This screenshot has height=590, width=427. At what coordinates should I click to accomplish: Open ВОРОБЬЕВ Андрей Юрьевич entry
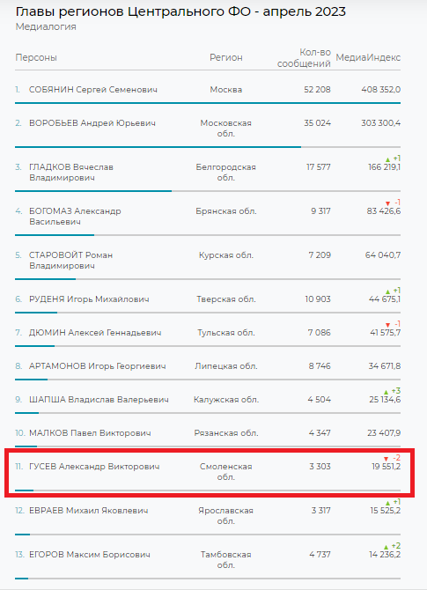(x=92, y=123)
